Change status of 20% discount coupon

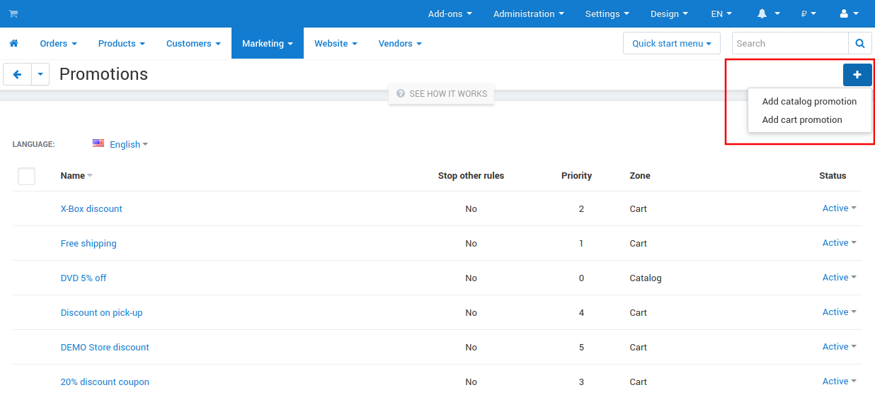(x=839, y=382)
